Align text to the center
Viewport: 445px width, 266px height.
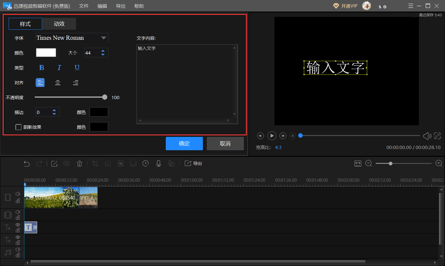tap(58, 83)
